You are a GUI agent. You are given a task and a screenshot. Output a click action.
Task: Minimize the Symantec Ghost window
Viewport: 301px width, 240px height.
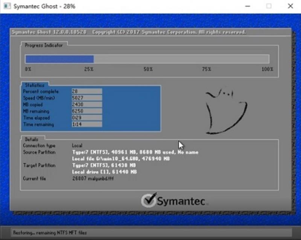(x=248, y=6)
